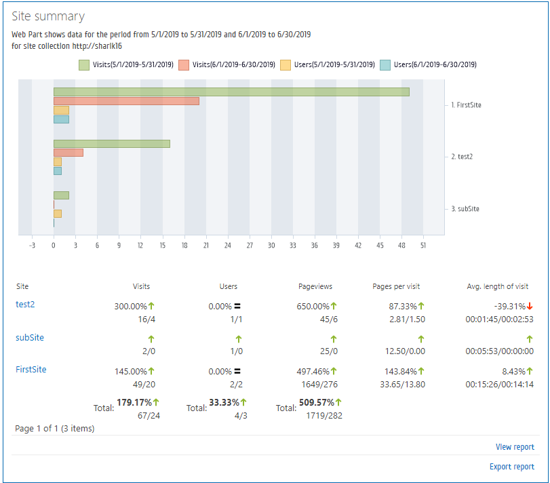This screenshot has width=550, height=483.
Task: Click the up arrow beside 300.00%
Action: click(x=151, y=306)
